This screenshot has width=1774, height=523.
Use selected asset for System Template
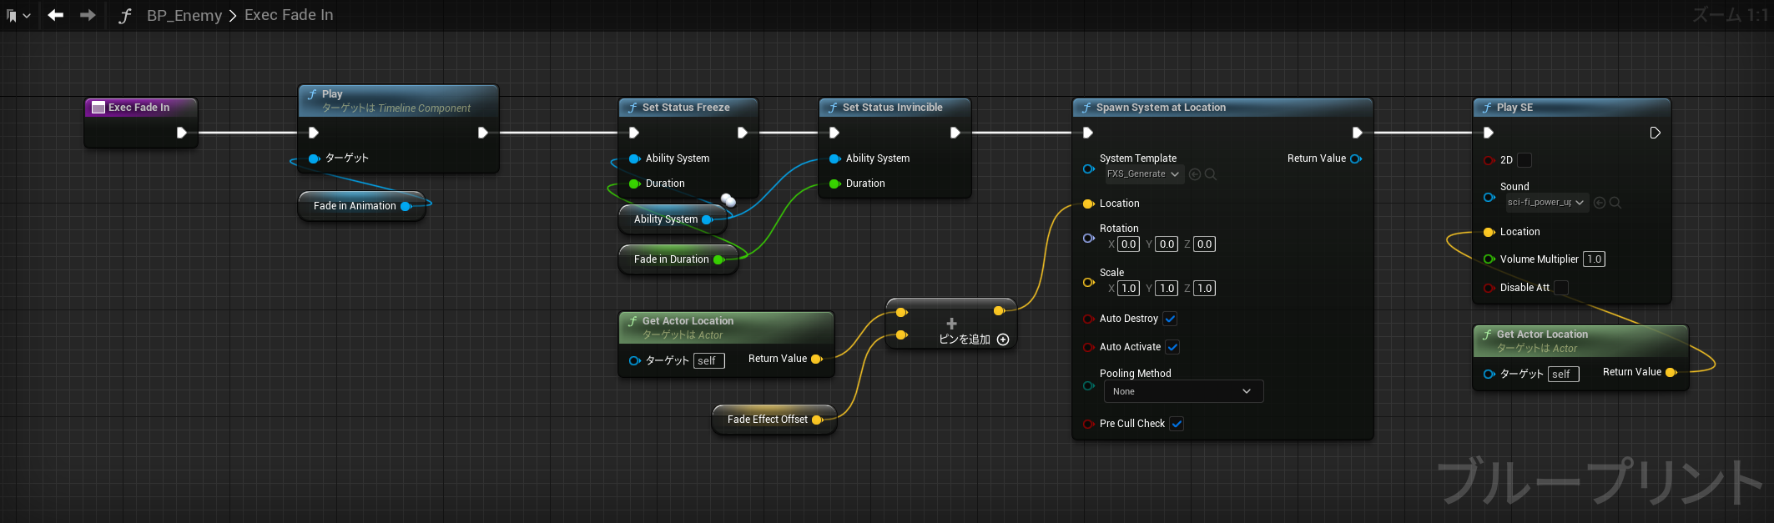pyautogui.click(x=1195, y=174)
